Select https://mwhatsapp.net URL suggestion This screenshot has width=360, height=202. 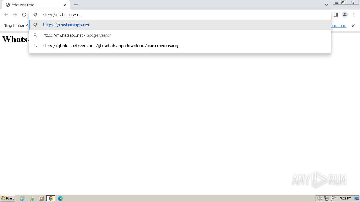pos(180,25)
